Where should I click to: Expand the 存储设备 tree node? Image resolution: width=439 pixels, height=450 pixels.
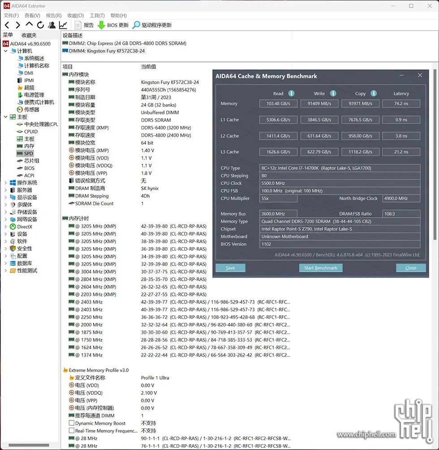tap(5, 212)
